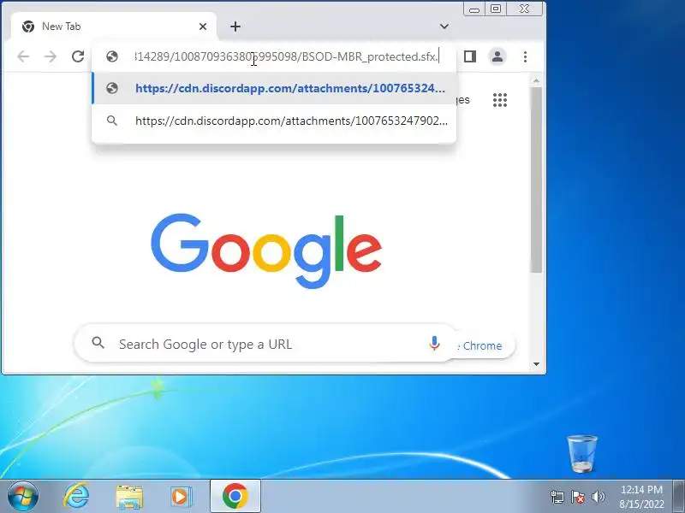Click the magnifier icon in Google search box
This screenshot has width=685, height=513.
98,343
